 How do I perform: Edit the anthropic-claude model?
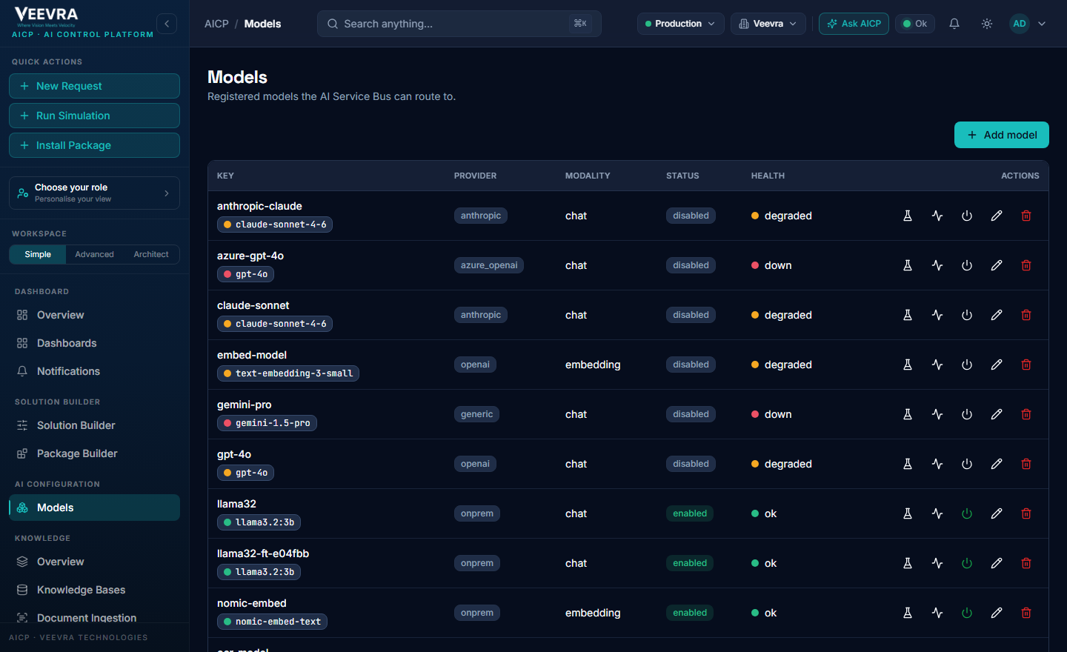[997, 216]
